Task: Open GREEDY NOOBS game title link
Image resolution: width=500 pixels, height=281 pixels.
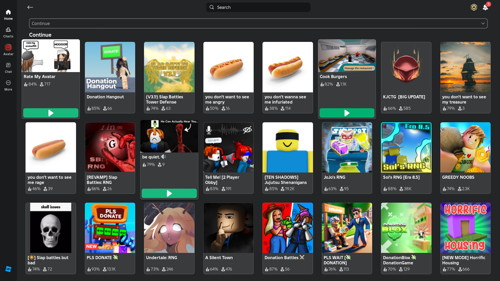Action: click(458, 177)
